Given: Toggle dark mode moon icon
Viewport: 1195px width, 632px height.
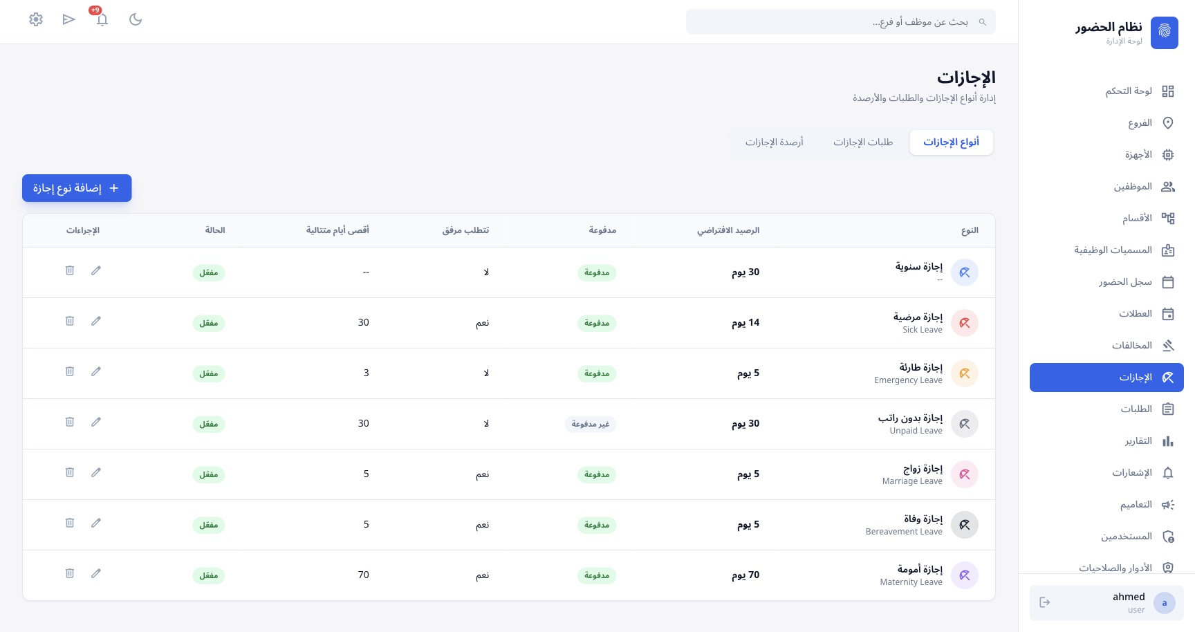Looking at the screenshot, I should tap(136, 19).
